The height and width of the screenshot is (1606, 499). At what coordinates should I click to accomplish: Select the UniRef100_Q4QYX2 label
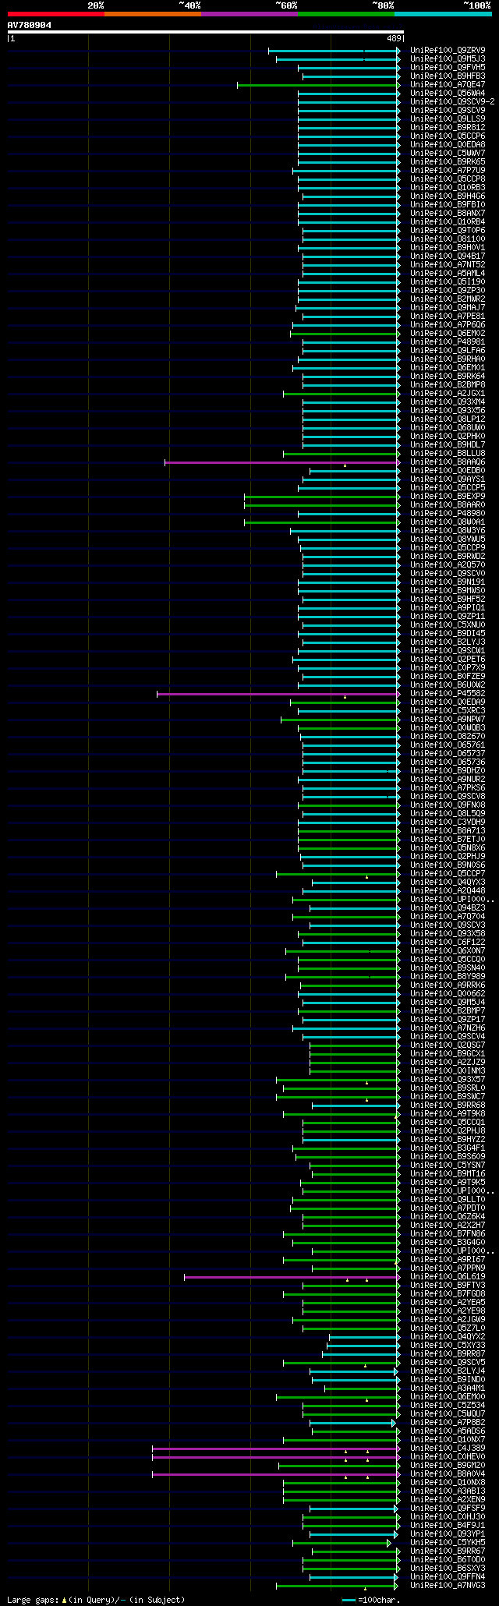pos(448,1336)
